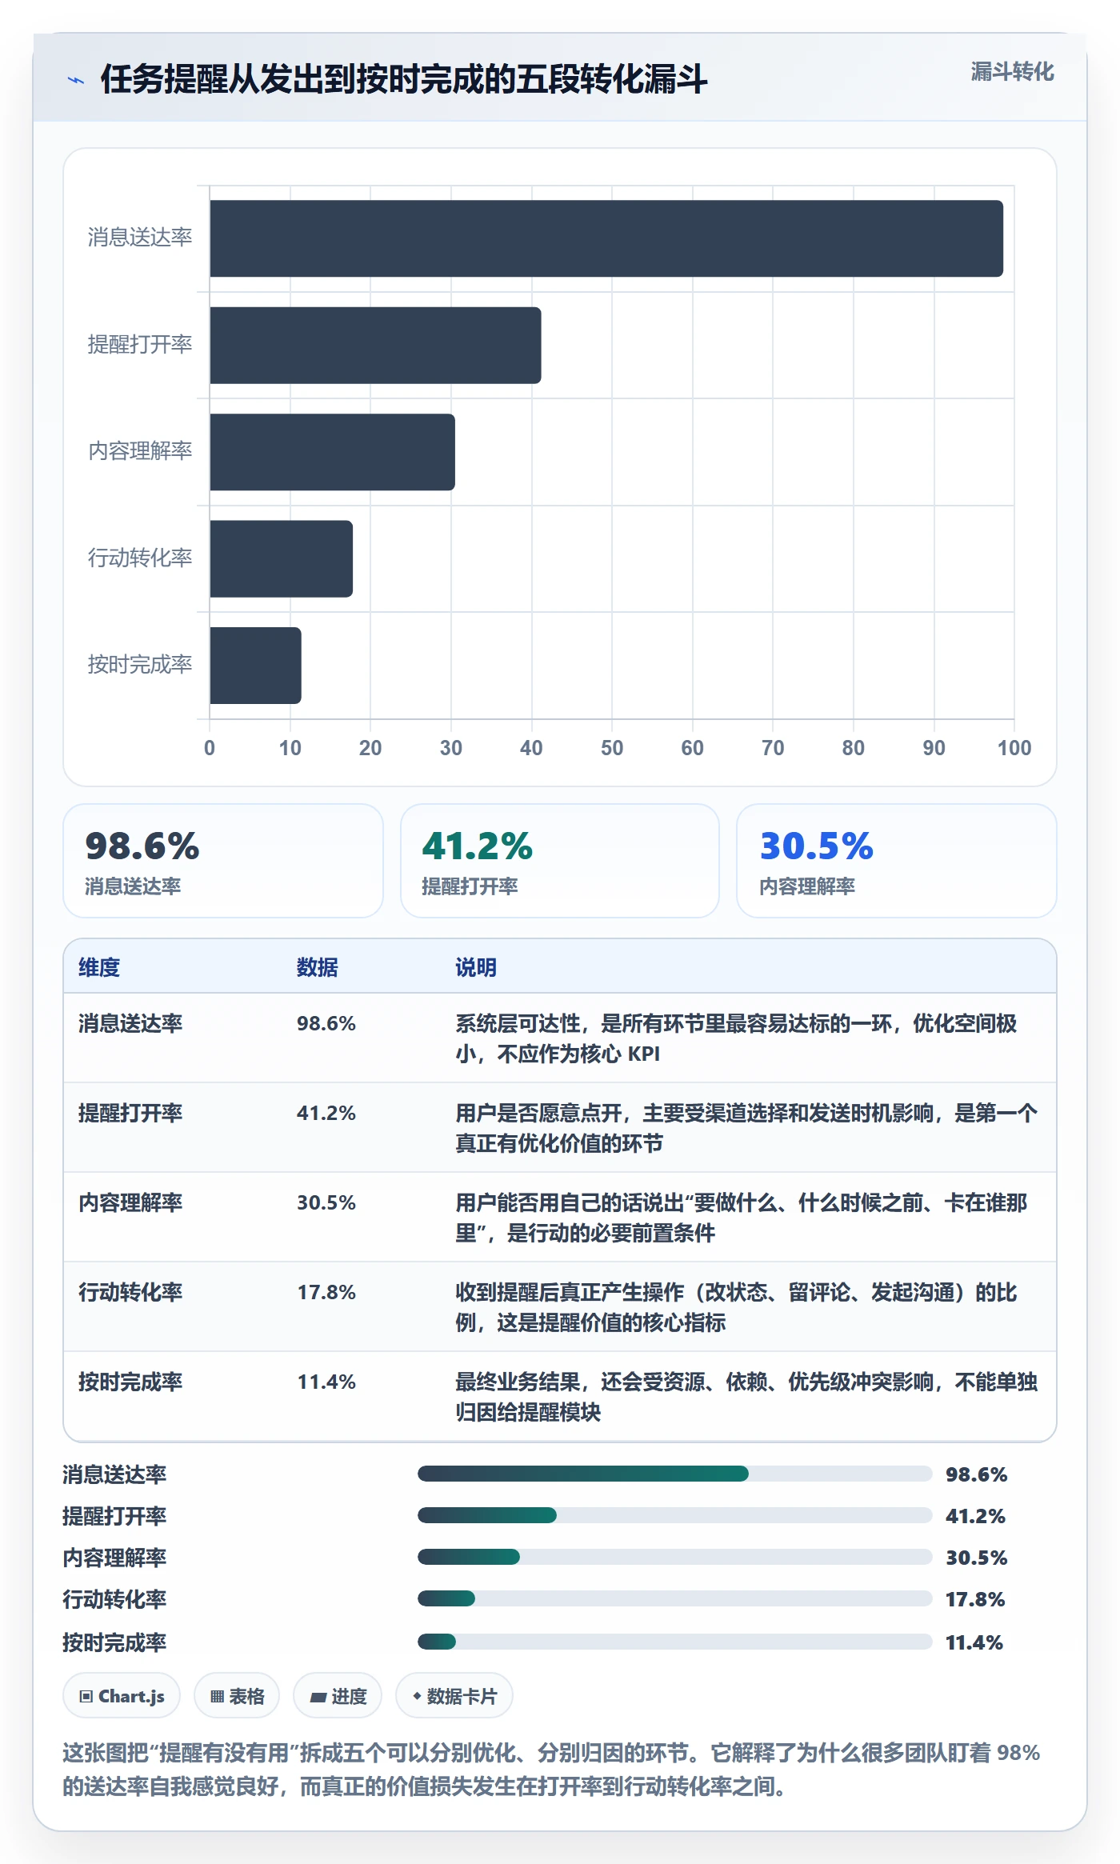Click the summary paragraph starting 这张图把
1120x1864 pixels.
[x=551, y=1769]
